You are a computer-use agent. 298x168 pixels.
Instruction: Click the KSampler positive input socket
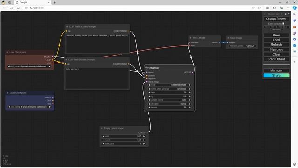147,76
